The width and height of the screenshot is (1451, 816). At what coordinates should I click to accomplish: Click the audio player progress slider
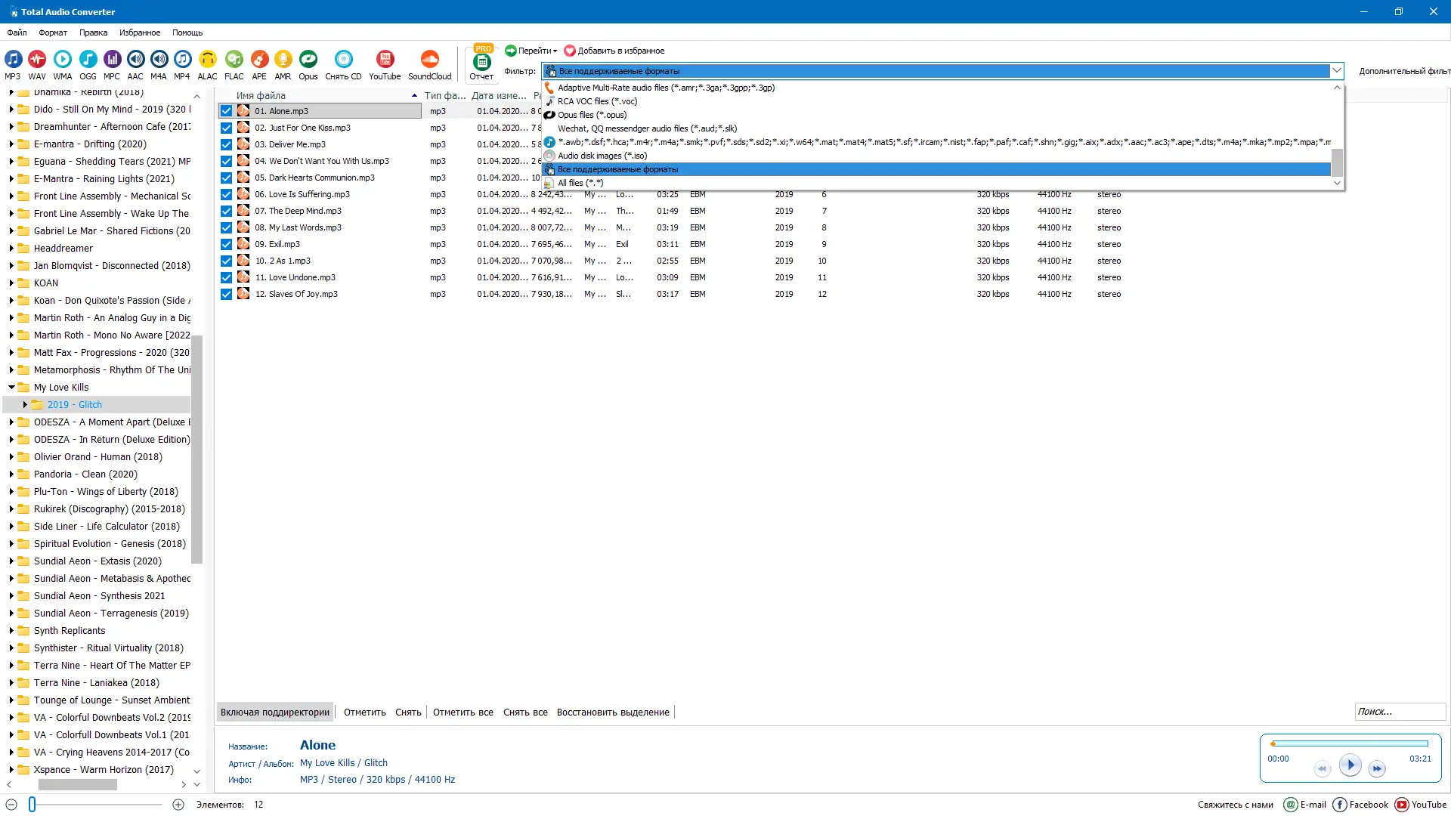1350,744
